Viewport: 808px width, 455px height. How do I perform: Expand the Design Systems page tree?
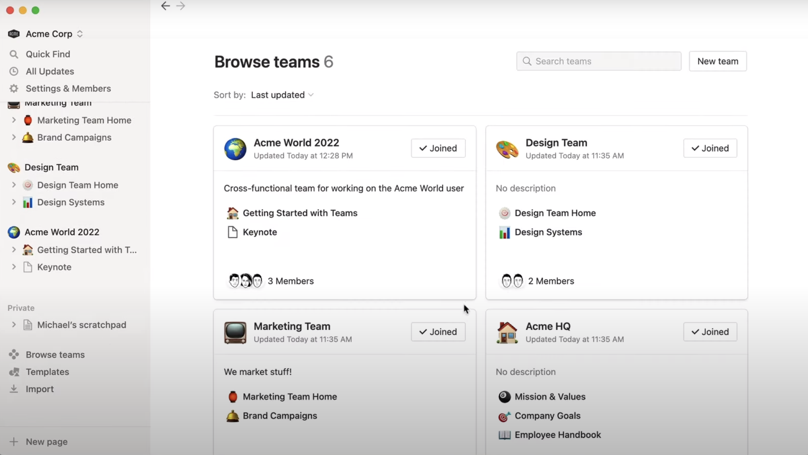point(14,202)
